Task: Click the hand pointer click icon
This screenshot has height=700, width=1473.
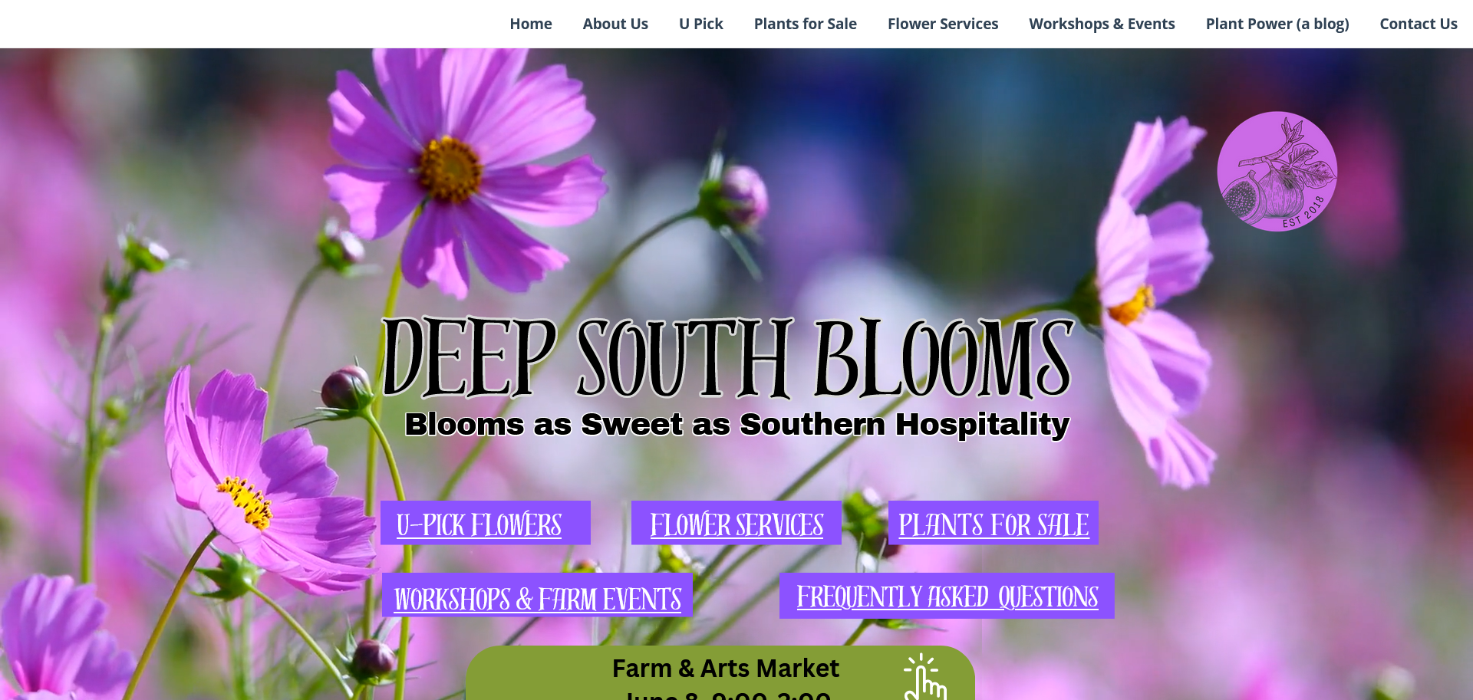Action: (x=924, y=676)
